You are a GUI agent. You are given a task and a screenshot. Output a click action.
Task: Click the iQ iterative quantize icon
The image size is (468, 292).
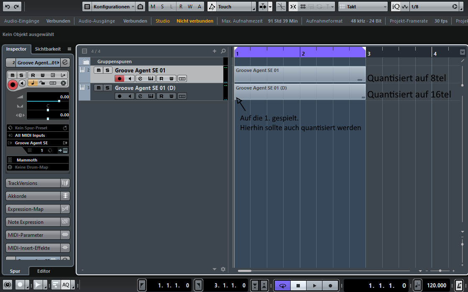396,7
